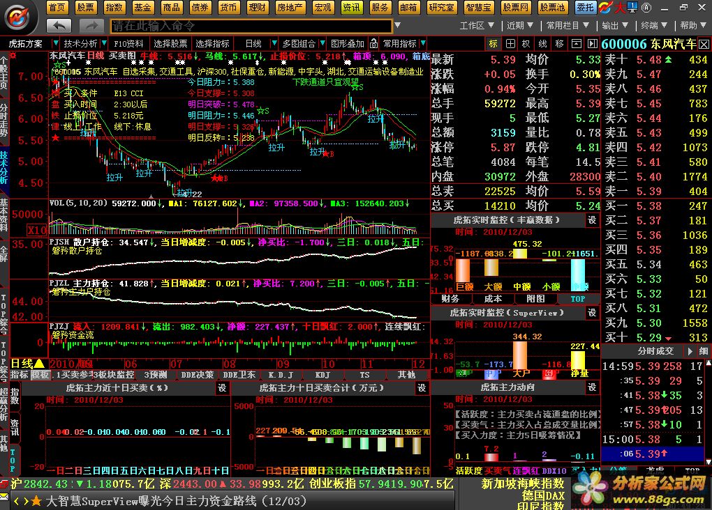Open the 常用栏目 dropdown menu

(568, 25)
